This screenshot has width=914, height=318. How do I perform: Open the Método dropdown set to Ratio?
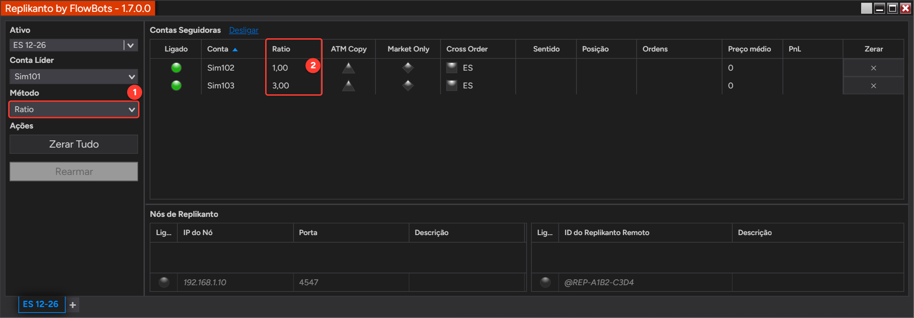click(x=74, y=109)
